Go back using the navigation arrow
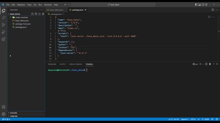The image size is (220, 123). pyautogui.click(x=65, y=4)
